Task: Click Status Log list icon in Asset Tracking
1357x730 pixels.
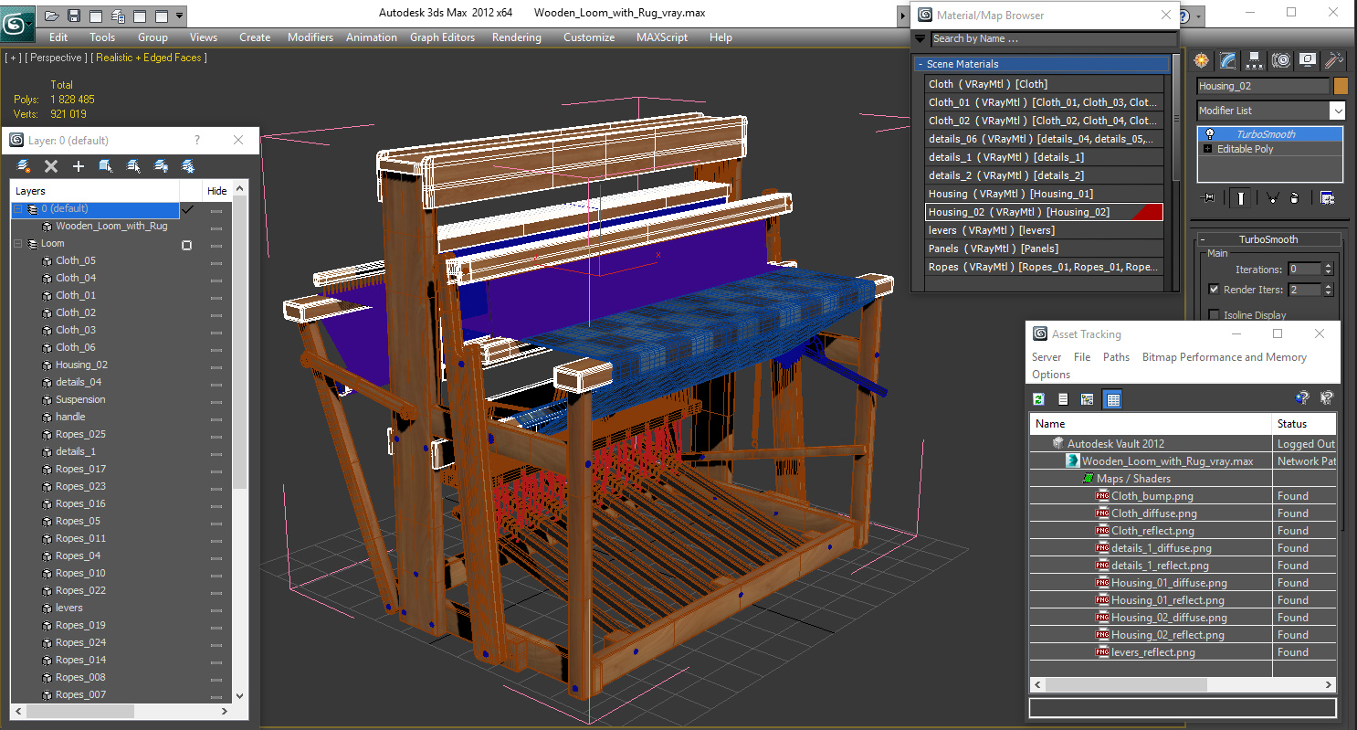Action: tap(1063, 399)
